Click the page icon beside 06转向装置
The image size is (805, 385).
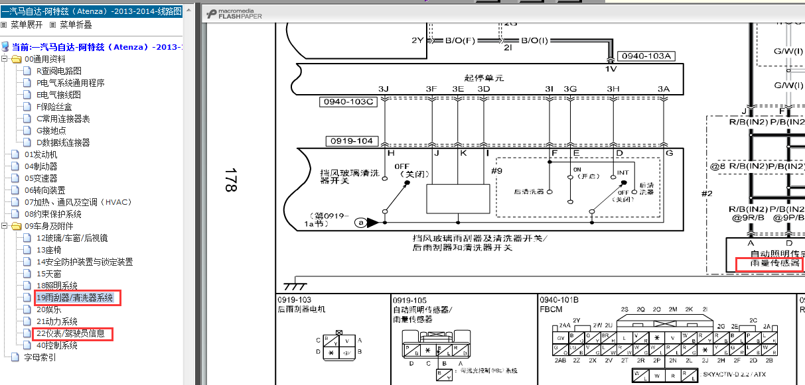[x=16, y=190]
